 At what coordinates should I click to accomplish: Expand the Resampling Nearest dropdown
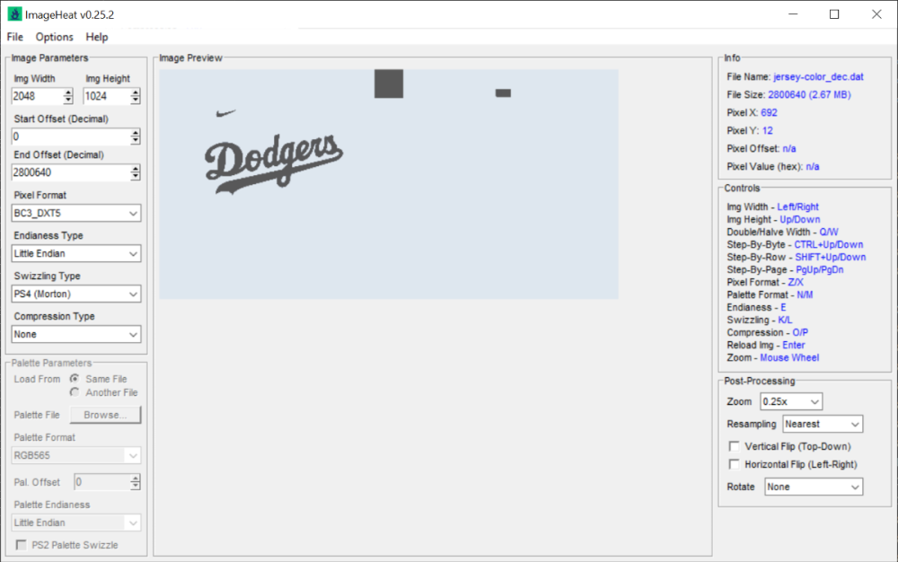pos(822,424)
